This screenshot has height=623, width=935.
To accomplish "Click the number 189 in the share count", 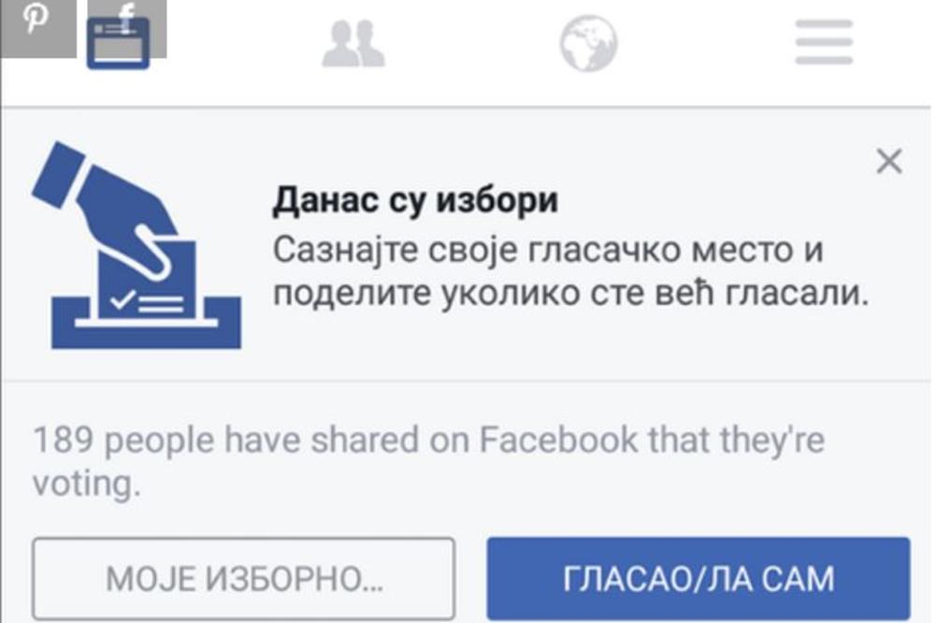I will 64,440.
